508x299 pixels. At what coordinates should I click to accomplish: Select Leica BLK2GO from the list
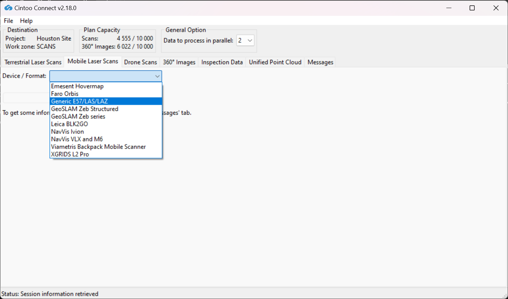106,124
